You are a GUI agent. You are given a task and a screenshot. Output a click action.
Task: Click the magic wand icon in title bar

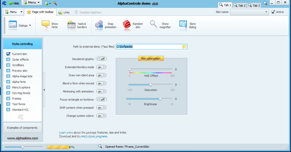[55, 3]
